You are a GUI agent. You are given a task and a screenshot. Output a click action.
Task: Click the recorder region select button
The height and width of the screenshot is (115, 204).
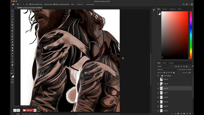(18, 111)
